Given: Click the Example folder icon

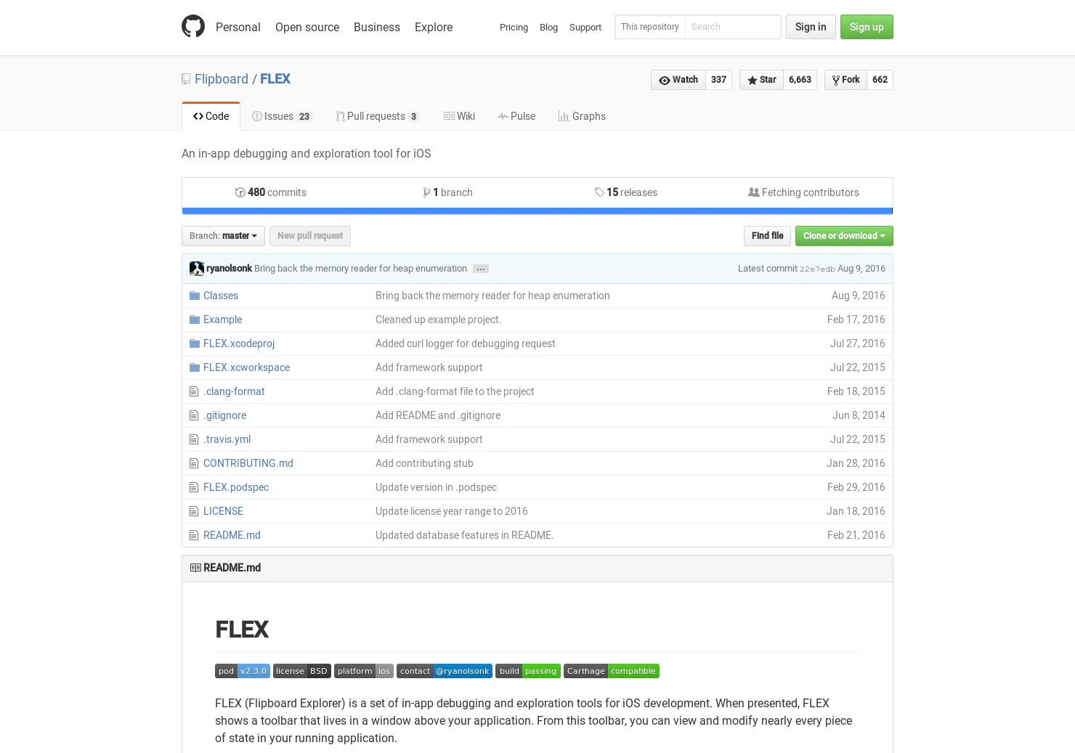Looking at the screenshot, I should tap(194, 319).
